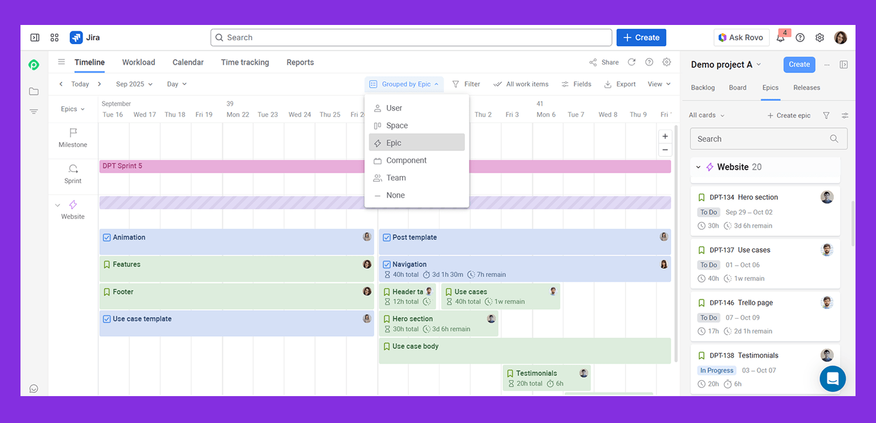Viewport: 876px width, 423px height.
Task: Toggle the checkbox on the Animation bar
Action: pyautogui.click(x=106, y=237)
